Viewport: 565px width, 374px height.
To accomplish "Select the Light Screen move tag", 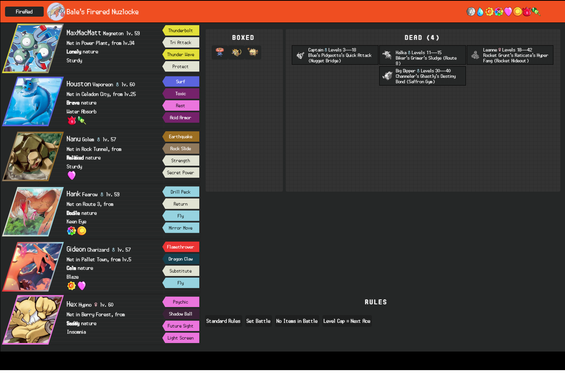I will click(181, 338).
